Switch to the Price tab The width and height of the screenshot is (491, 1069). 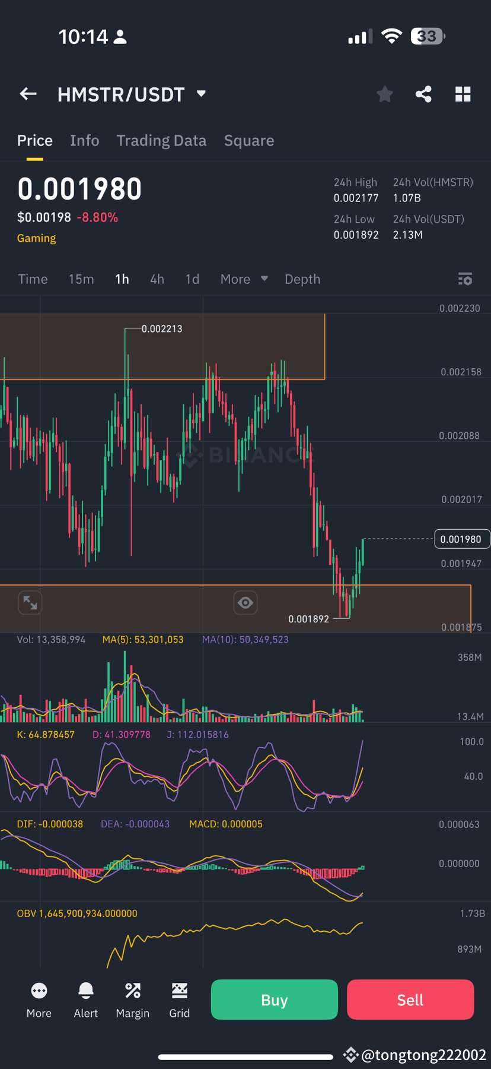pos(35,141)
